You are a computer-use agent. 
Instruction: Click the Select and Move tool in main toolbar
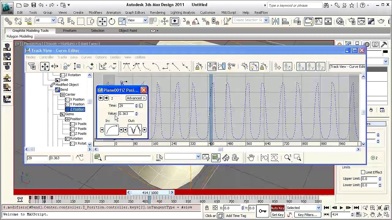[102, 21]
